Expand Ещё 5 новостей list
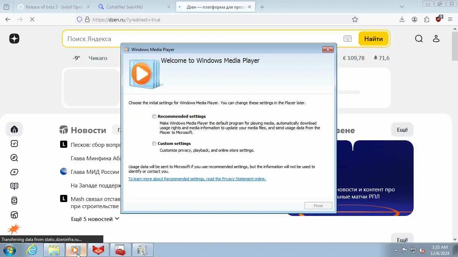The height and width of the screenshot is (257, 458). tap(95, 219)
